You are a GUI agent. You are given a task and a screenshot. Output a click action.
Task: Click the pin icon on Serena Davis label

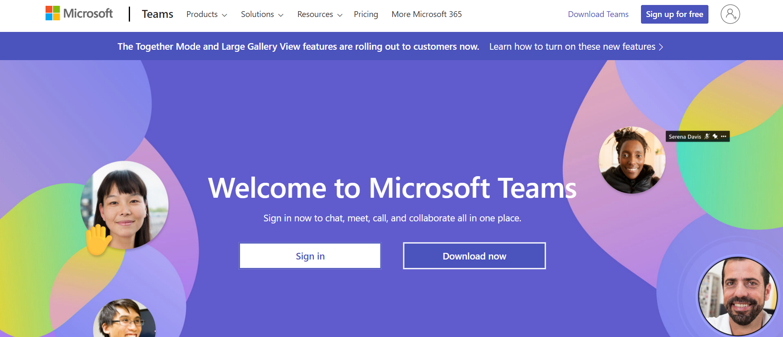point(715,136)
